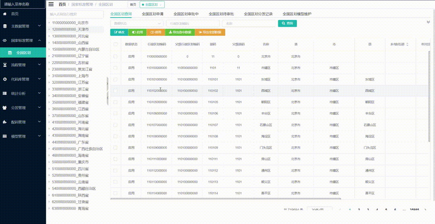
Task: Click the 导出全部数据 export button
Action: [x=210, y=32]
